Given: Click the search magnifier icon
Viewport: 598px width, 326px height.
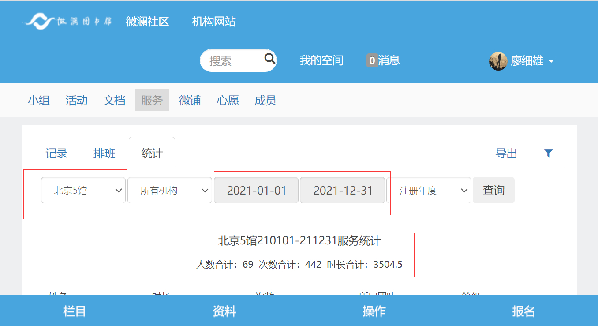Looking at the screenshot, I should coord(269,59).
